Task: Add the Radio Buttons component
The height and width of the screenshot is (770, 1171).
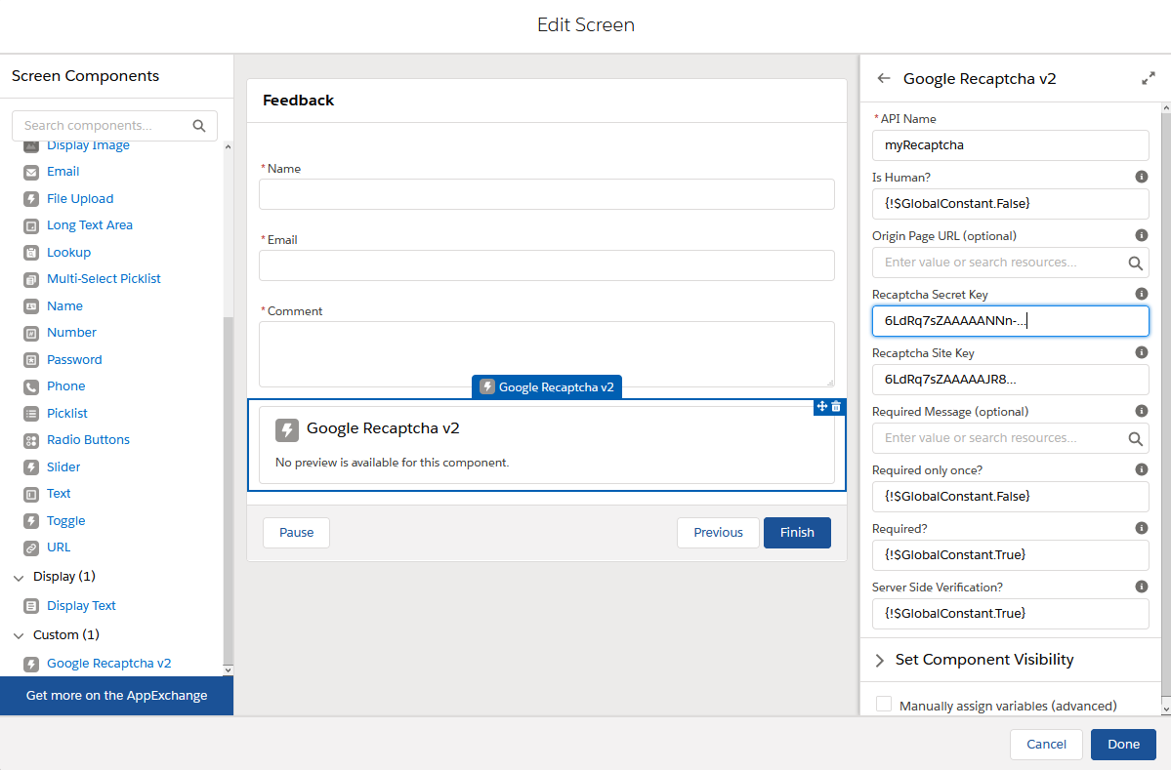Action: click(88, 440)
